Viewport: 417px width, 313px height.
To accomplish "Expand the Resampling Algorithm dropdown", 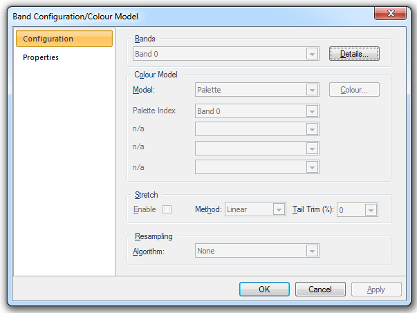I will 257,251.
